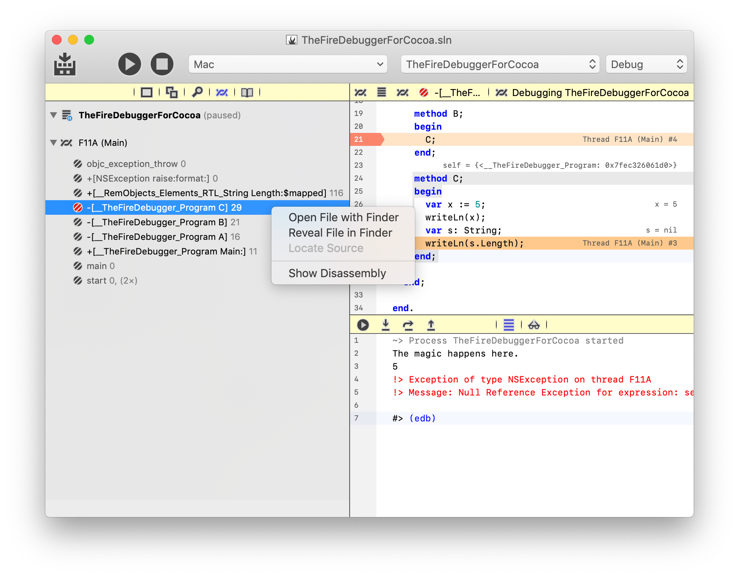This screenshot has width=739, height=577.
Task: Change the Debug configuration popup
Action: coord(646,64)
